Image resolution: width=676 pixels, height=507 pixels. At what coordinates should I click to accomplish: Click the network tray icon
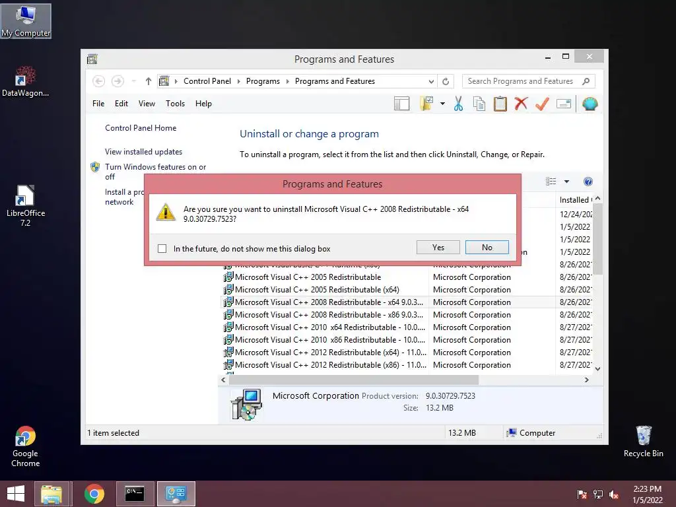(598, 494)
